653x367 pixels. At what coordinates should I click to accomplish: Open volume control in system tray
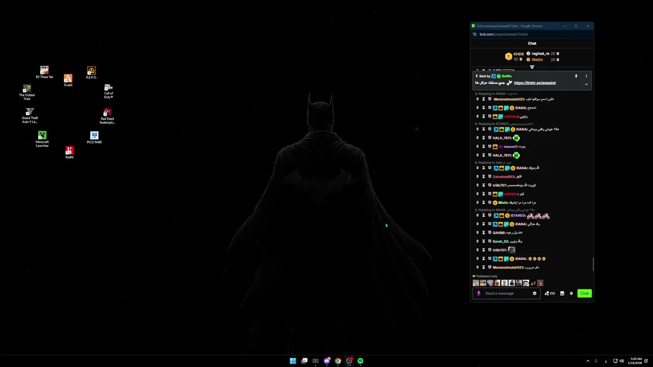(x=621, y=361)
